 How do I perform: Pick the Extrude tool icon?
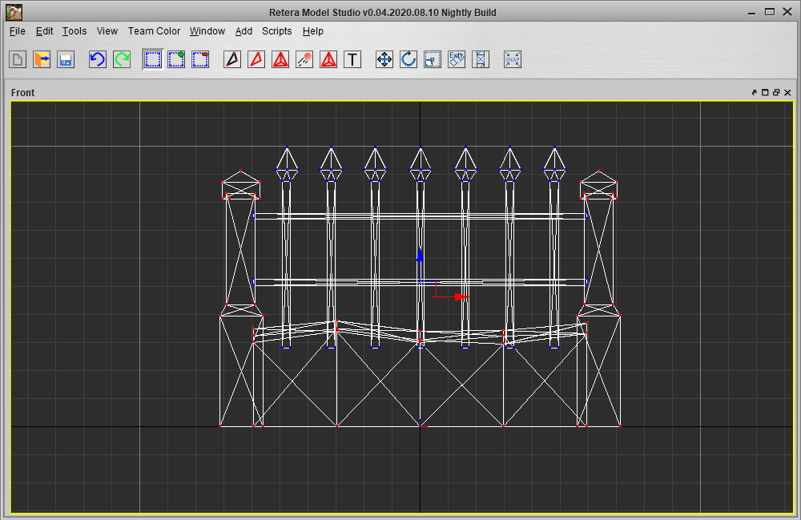pyautogui.click(x=457, y=59)
